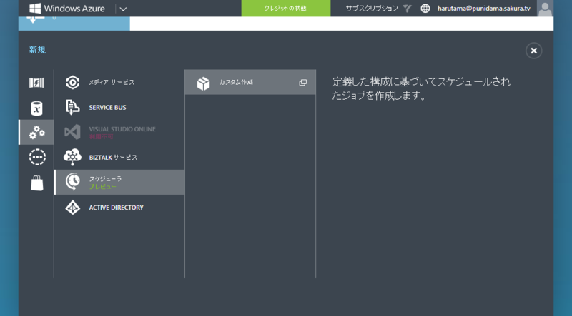The width and height of the screenshot is (572, 316).
Task: Click the Windows Azure logo
Action: 67,9
